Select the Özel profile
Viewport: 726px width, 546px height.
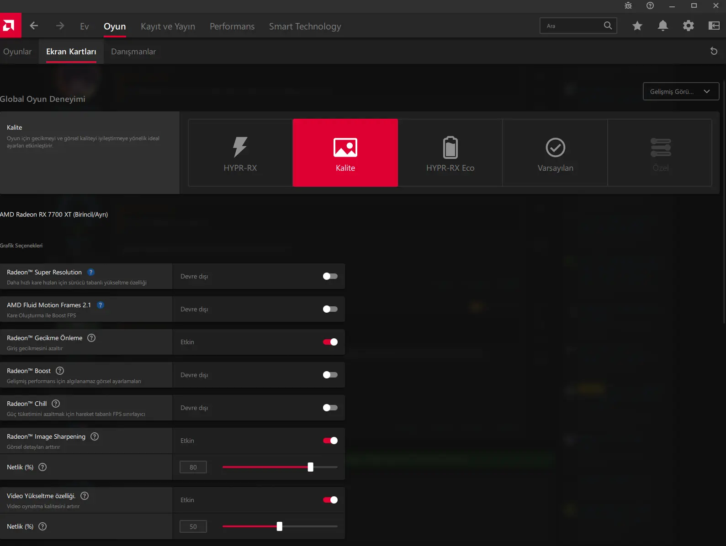point(660,152)
